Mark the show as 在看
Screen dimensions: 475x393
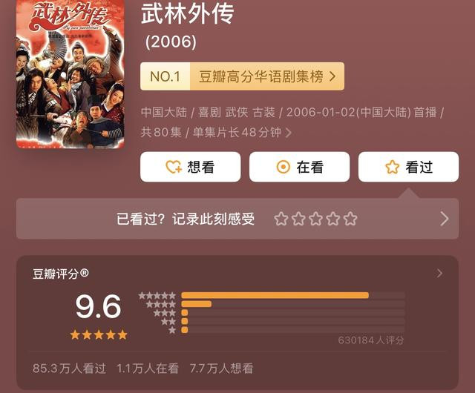(300, 167)
